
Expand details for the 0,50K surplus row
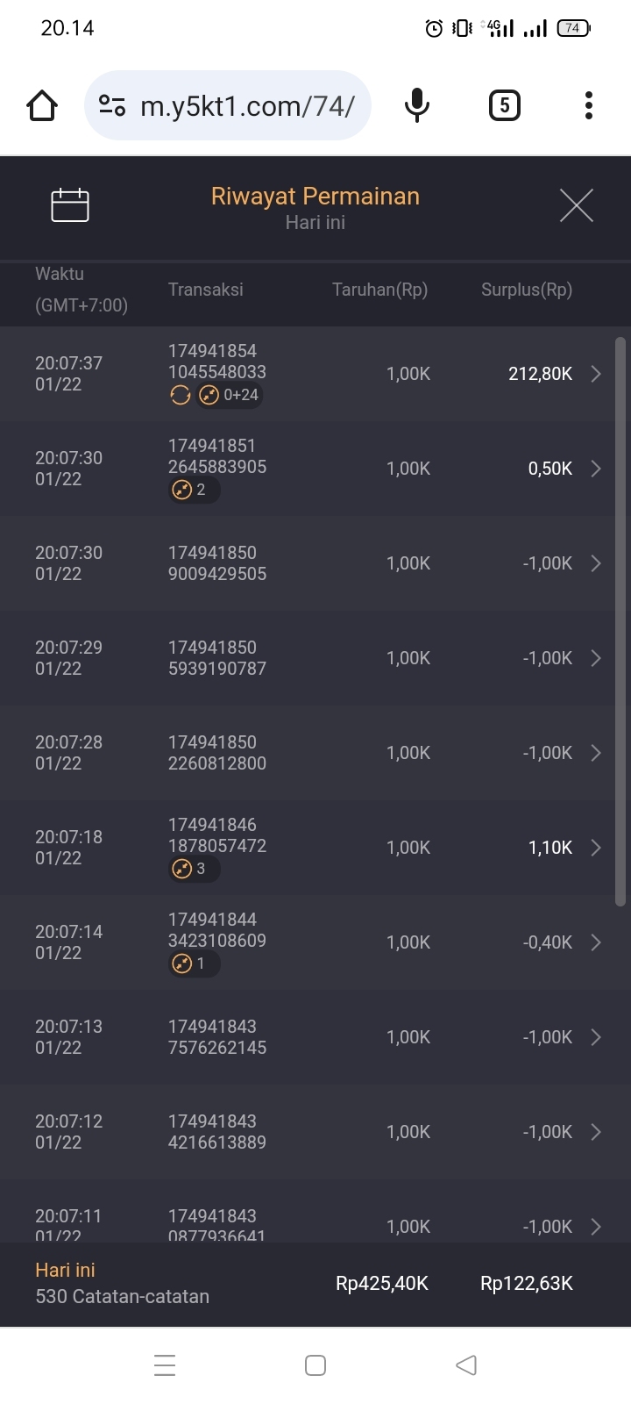tap(596, 469)
